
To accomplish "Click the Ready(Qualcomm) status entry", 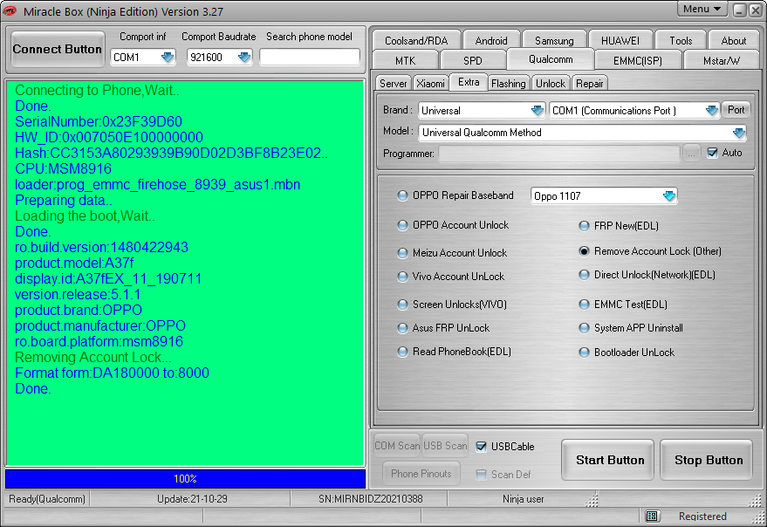I will pyautogui.click(x=47, y=499).
